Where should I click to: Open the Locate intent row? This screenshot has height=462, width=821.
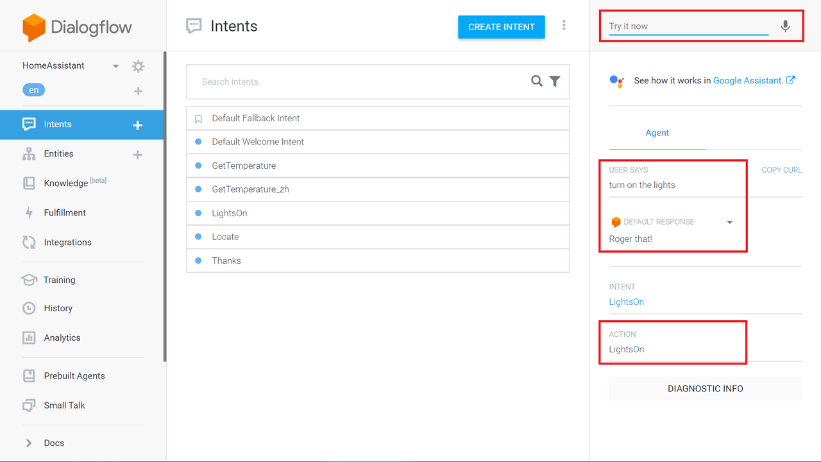(378, 237)
